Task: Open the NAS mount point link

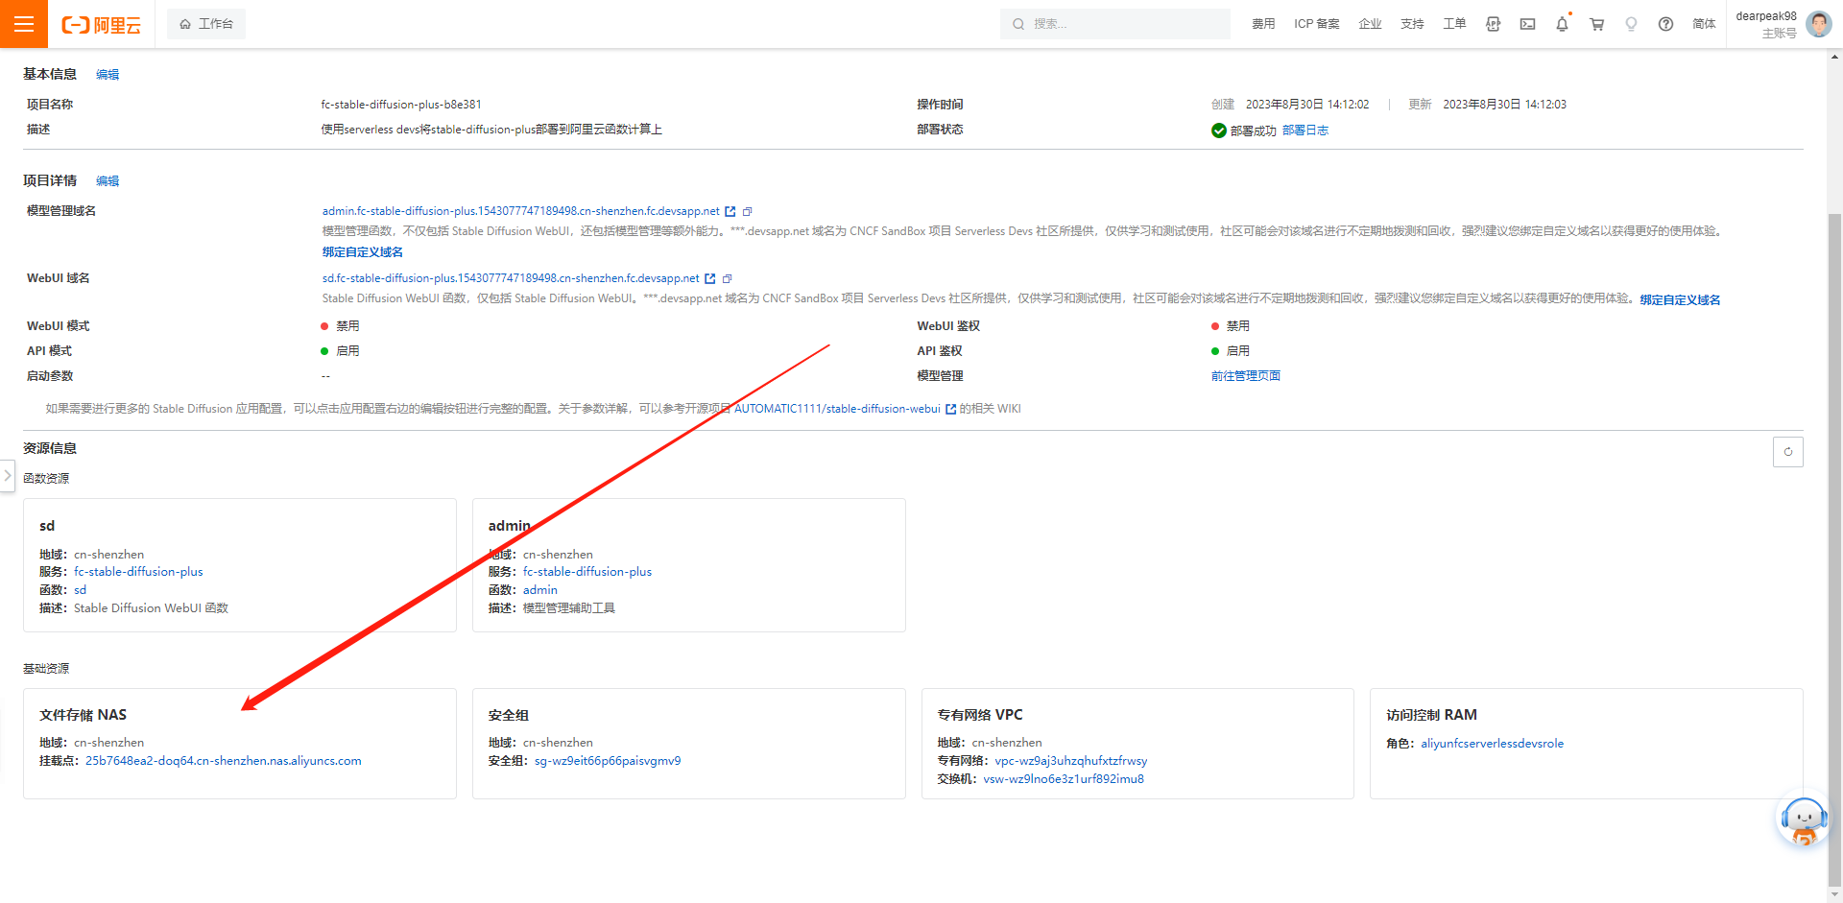Action: coord(224,761)
